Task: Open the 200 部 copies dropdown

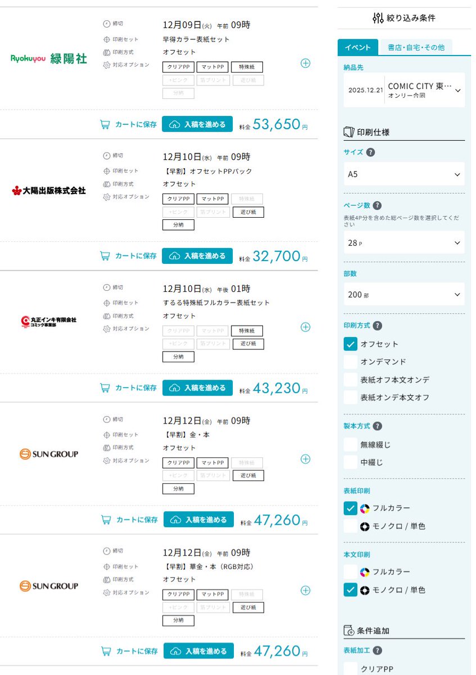Action: (404, 294)
